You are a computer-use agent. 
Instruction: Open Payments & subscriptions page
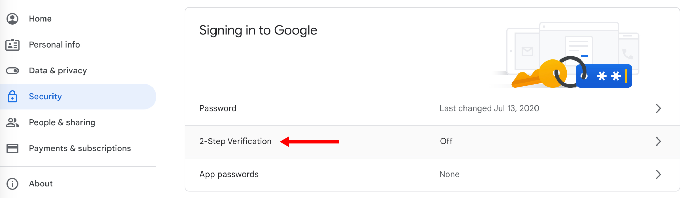tap(80, 148)
